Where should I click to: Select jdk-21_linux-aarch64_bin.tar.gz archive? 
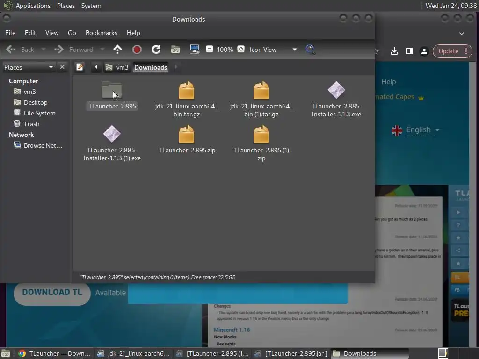pos(186,99)
